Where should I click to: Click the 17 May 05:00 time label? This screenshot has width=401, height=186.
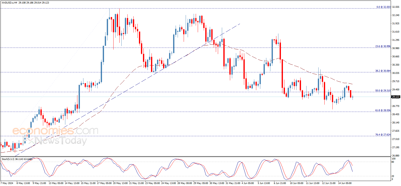[x=104, y=183]
